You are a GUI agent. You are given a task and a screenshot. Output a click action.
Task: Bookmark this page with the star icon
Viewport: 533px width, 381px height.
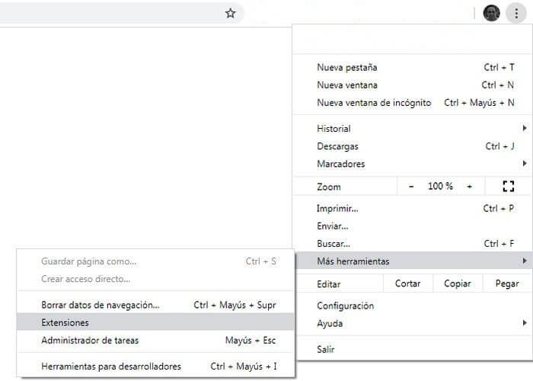tap(231, 13)
